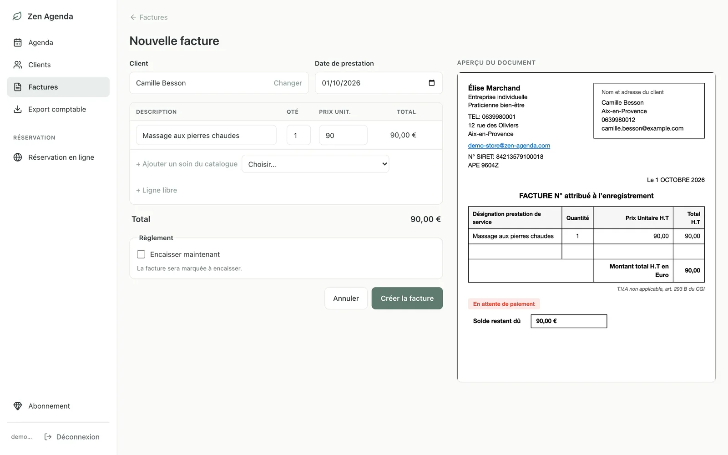
Task: Click the Déconnexion logout arrow icon
Action: click(48, 437)
